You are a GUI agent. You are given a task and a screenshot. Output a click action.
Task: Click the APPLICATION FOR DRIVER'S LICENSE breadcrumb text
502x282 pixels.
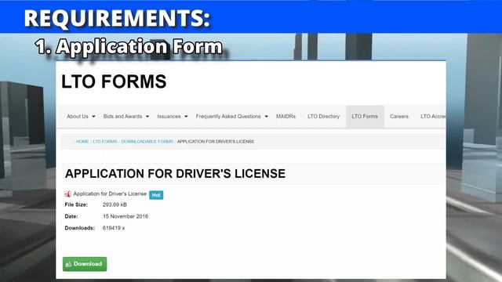point(216,141)
